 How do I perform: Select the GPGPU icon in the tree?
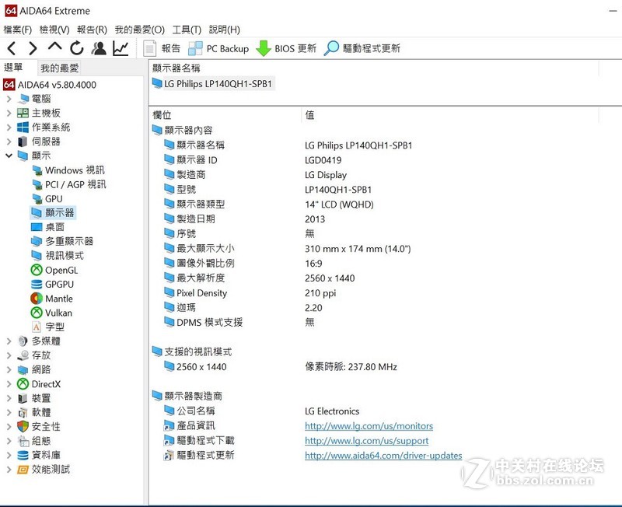[x=37, y=285]
